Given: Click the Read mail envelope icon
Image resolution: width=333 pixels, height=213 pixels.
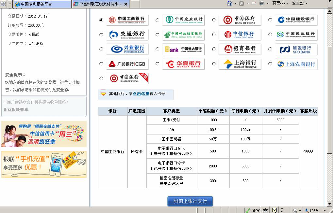Looking at the screenshot, I should [254, 4].
